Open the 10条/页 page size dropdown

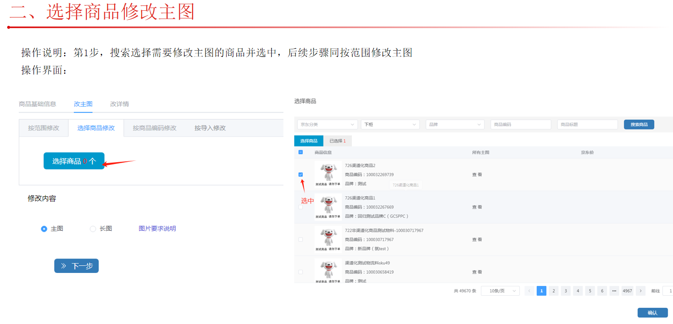pos(500,291)
